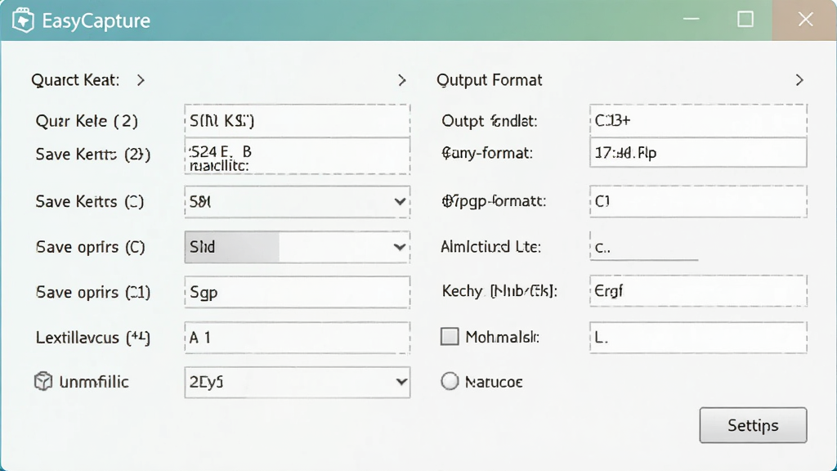
Task: Click the Outpt fendlat field showing C13+
Action: click(698, 121)
